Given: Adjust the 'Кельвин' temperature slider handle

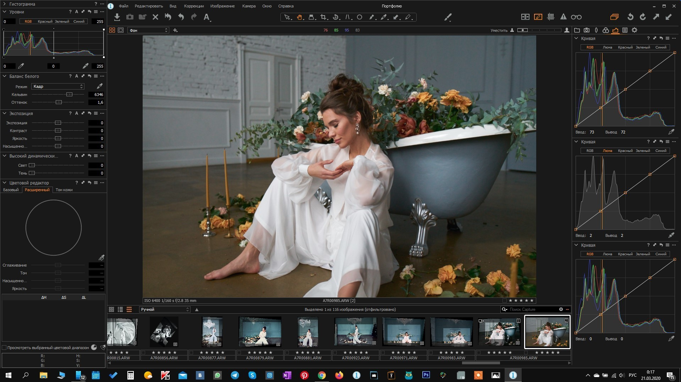Looking at the screenshot, I should 69,95.
